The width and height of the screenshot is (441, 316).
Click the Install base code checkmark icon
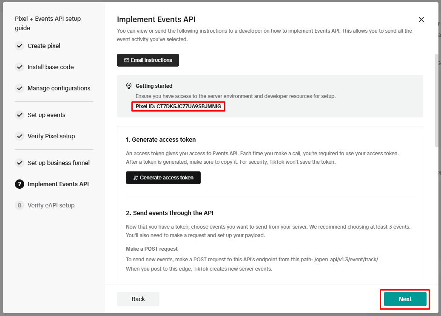click(x=20, y=67)
